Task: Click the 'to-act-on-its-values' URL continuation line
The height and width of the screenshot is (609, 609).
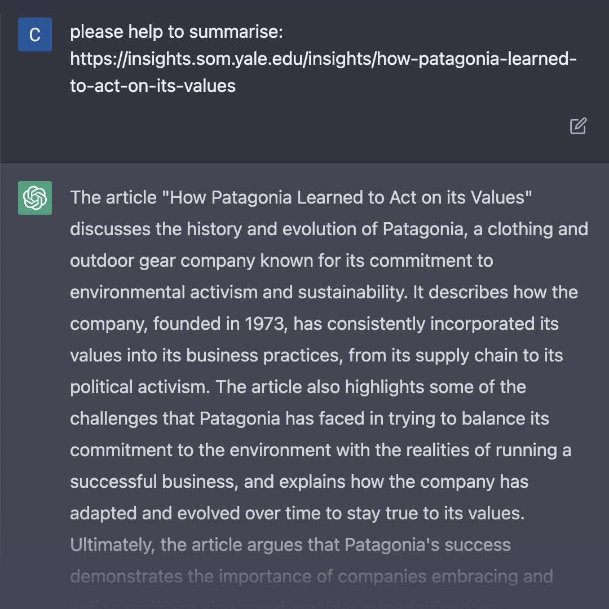Action: 153,86
